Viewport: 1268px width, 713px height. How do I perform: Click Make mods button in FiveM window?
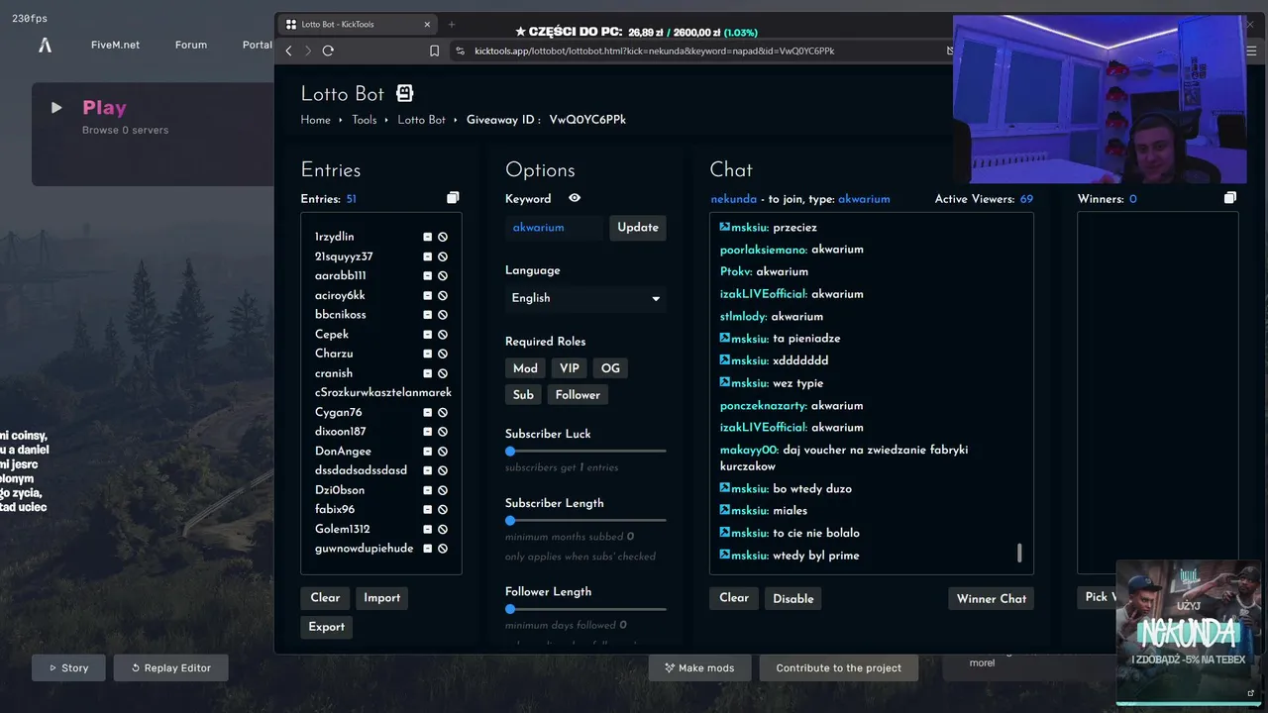pos(700,667)
